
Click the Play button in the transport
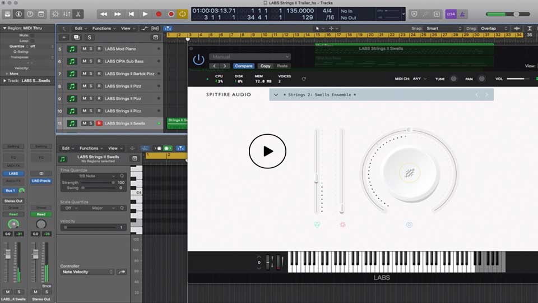(x=145, y=13)
